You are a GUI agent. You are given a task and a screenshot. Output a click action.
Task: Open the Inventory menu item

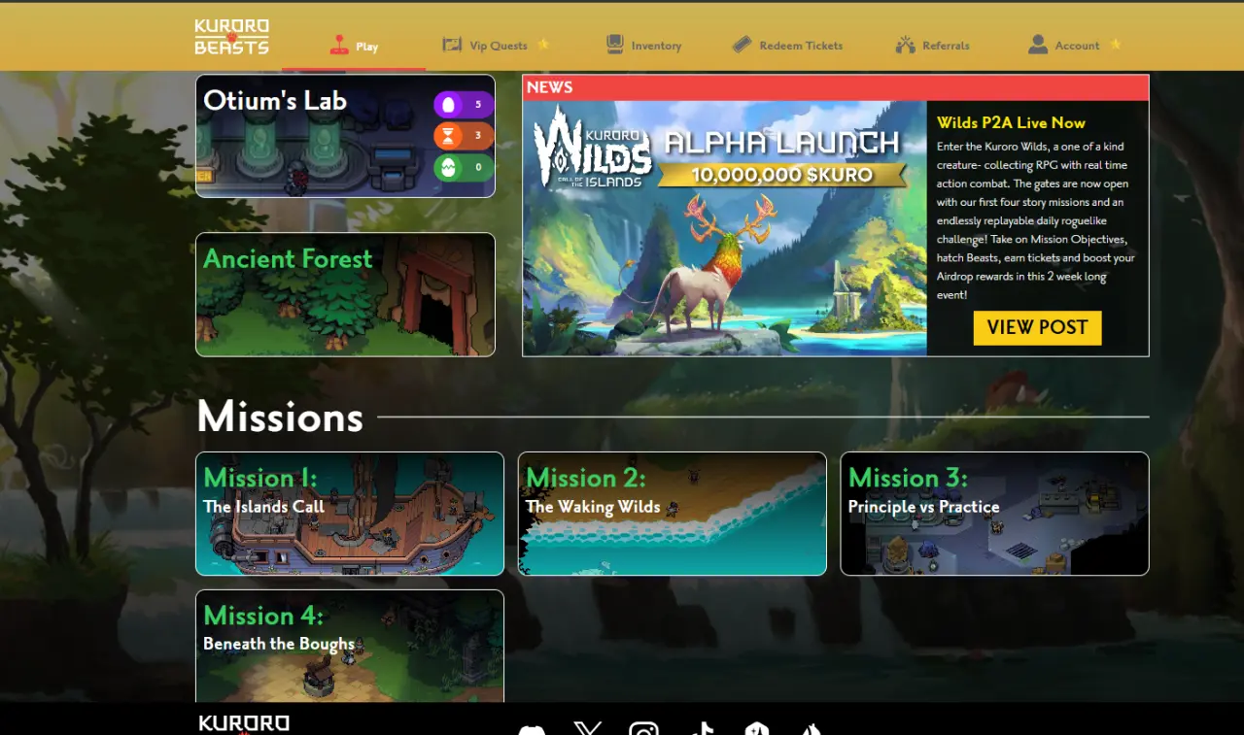643,45
